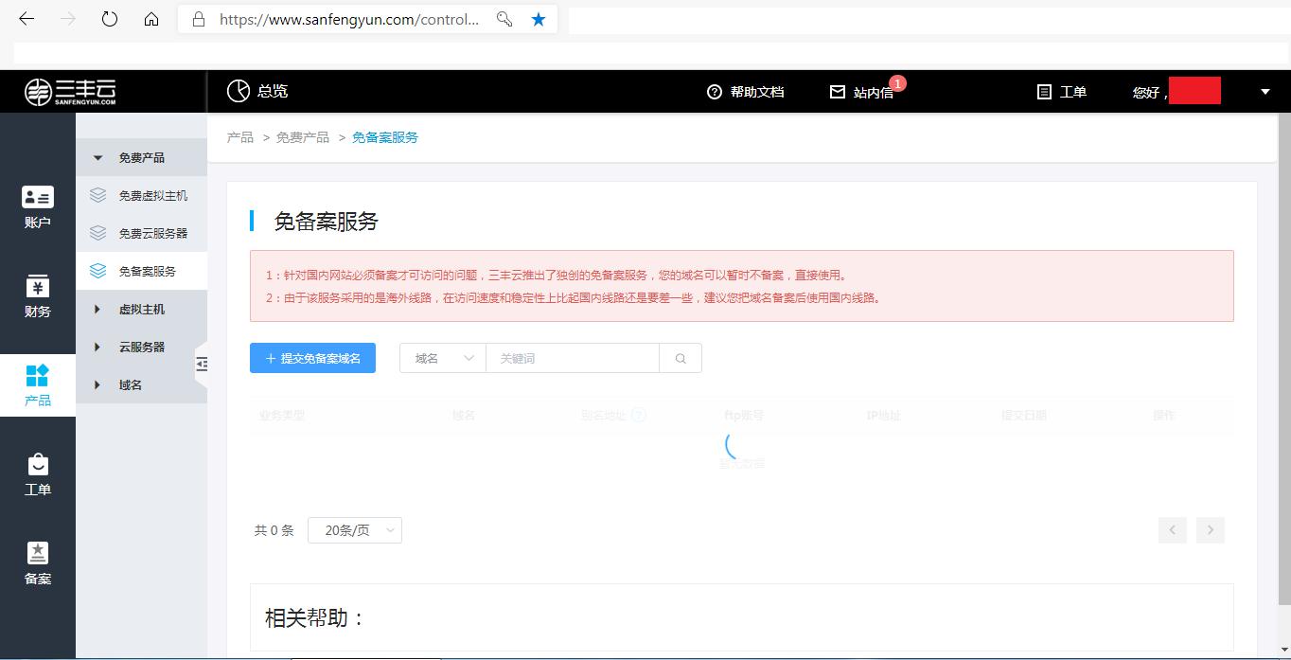The image size is (1291, 660).
Task: Check site messages via the 站内信 envelope icon
Action: coord(838,92)
